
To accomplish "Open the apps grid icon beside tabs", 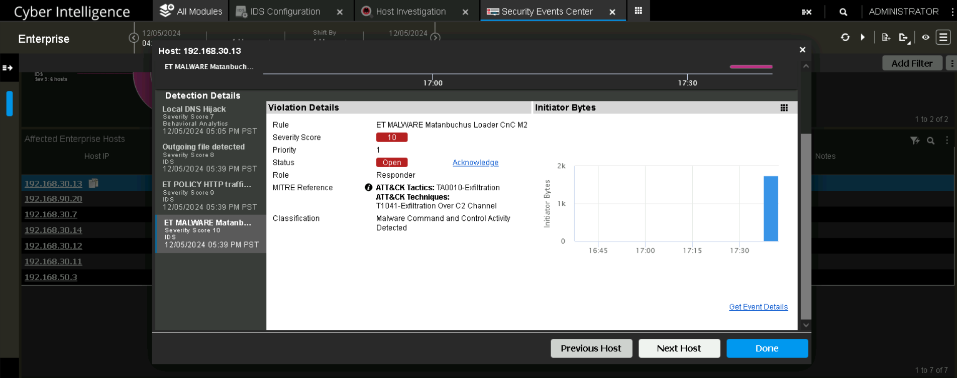I will click(638, 11).
